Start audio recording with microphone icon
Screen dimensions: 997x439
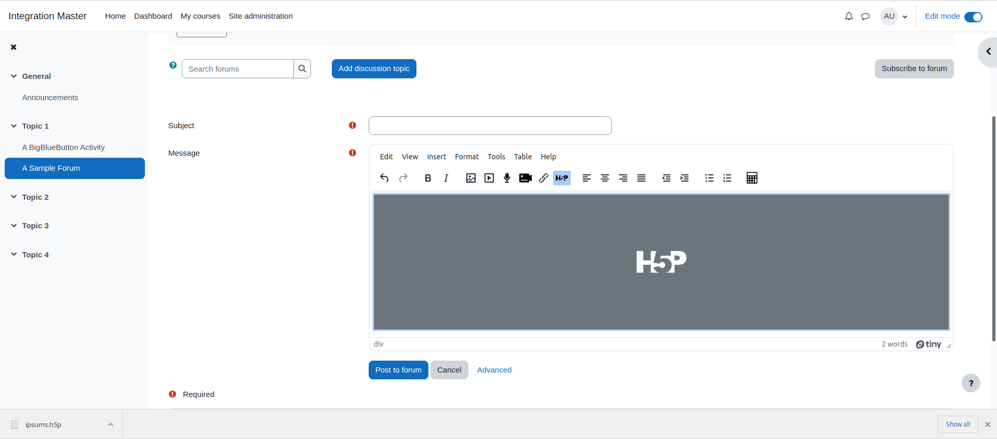[x=507, y=178]
